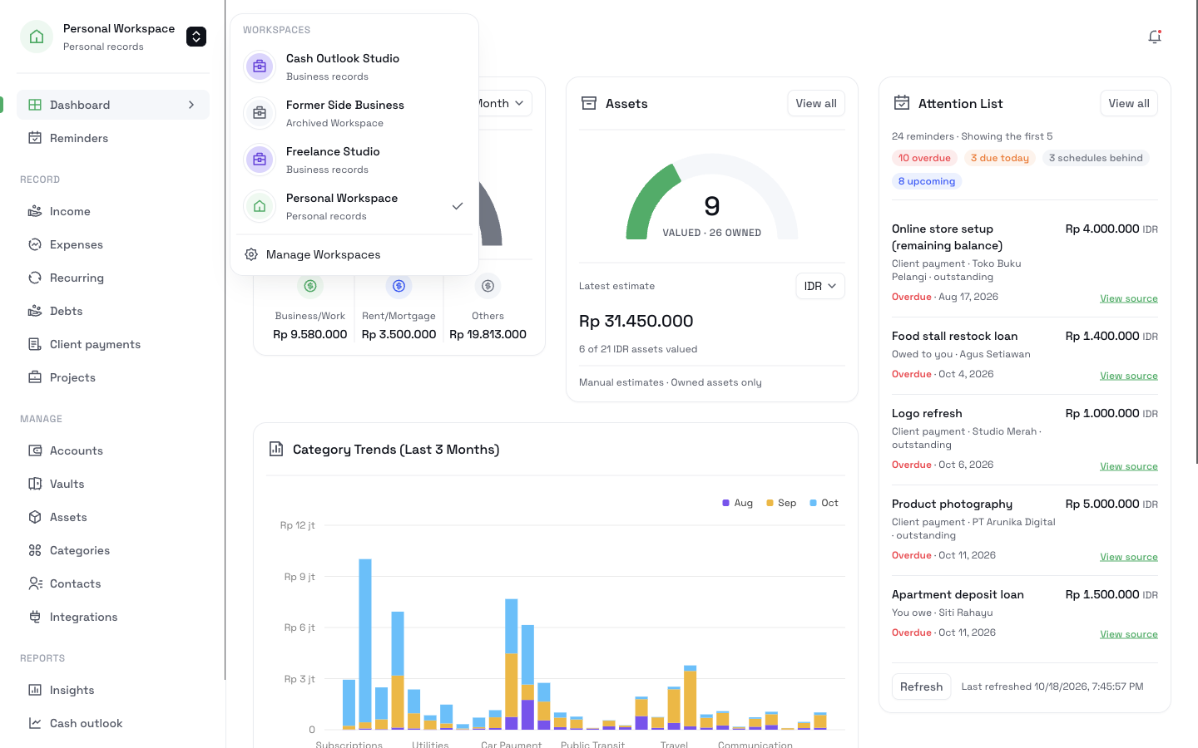The width and height of the screenshot is (1198, 748).
Task: Open Client payments in the sidebar
Action: (x=113, y=344)
